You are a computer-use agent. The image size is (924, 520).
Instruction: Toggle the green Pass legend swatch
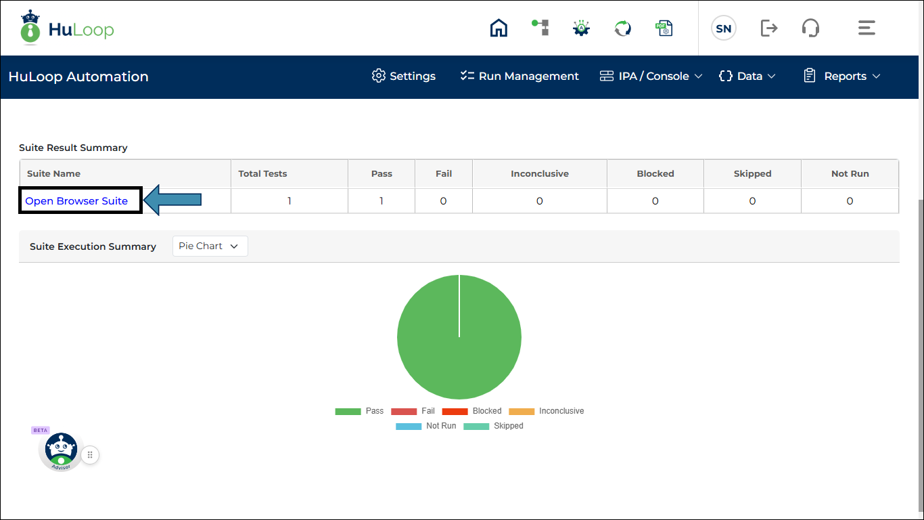[348, 412]
